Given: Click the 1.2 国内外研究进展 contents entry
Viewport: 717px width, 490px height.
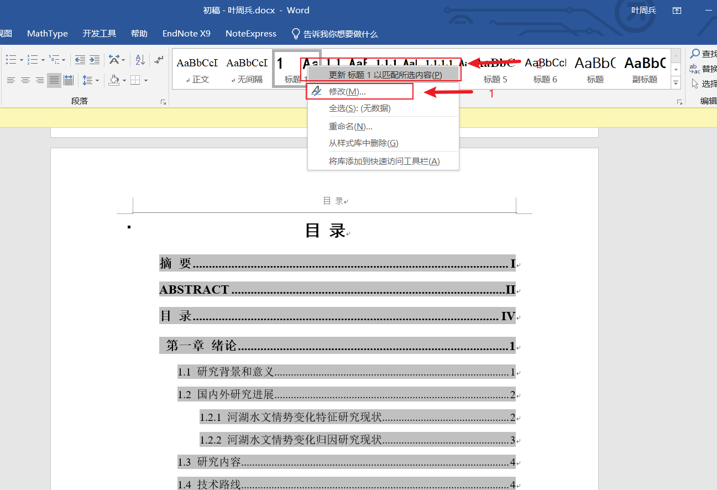Looking at the screenshot, I should click(346, 394).
